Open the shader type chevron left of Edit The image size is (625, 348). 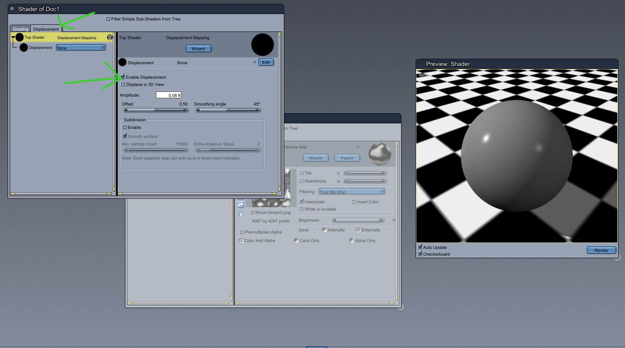(255, 63)
